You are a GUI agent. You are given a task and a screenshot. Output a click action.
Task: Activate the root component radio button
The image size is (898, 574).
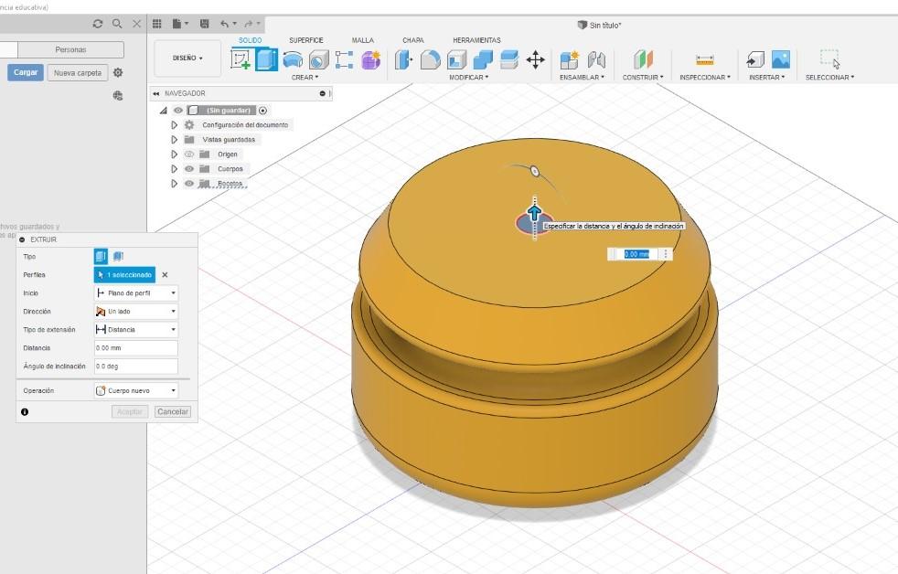click(262, 111)
